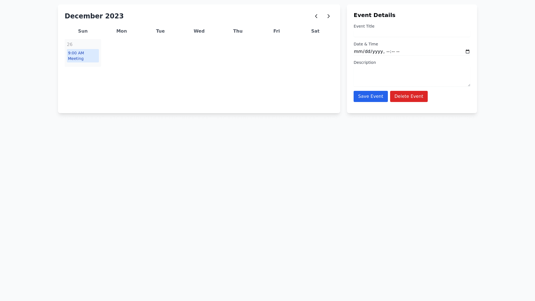Image resolution: width=535 pixels, height=301 pixels.
Task: Click inside the Description textarea
Action: point(412,76)
